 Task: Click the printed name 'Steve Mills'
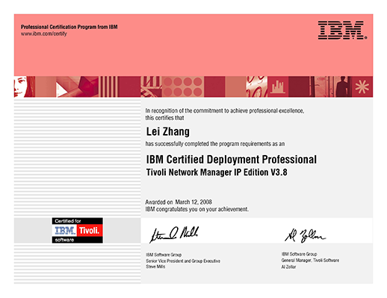pos(155,267)
